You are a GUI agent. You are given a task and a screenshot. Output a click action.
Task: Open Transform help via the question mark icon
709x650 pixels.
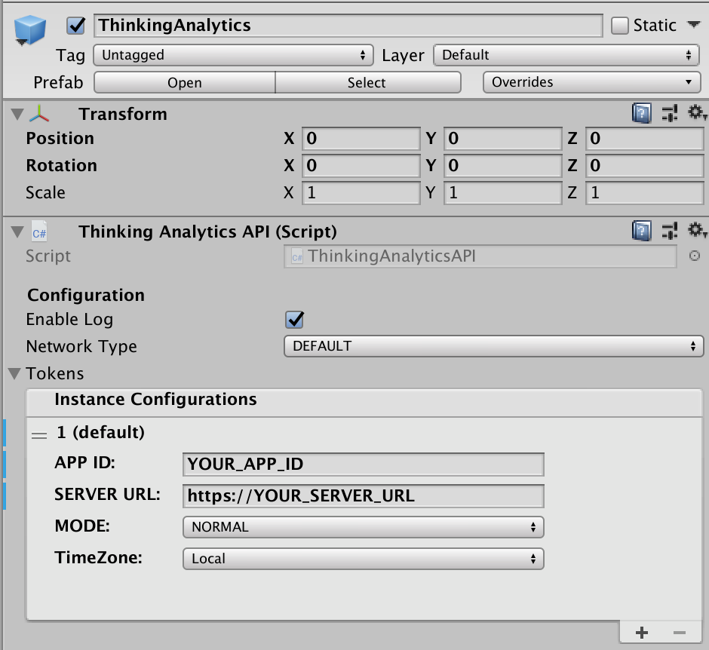[x=640, y=113]
